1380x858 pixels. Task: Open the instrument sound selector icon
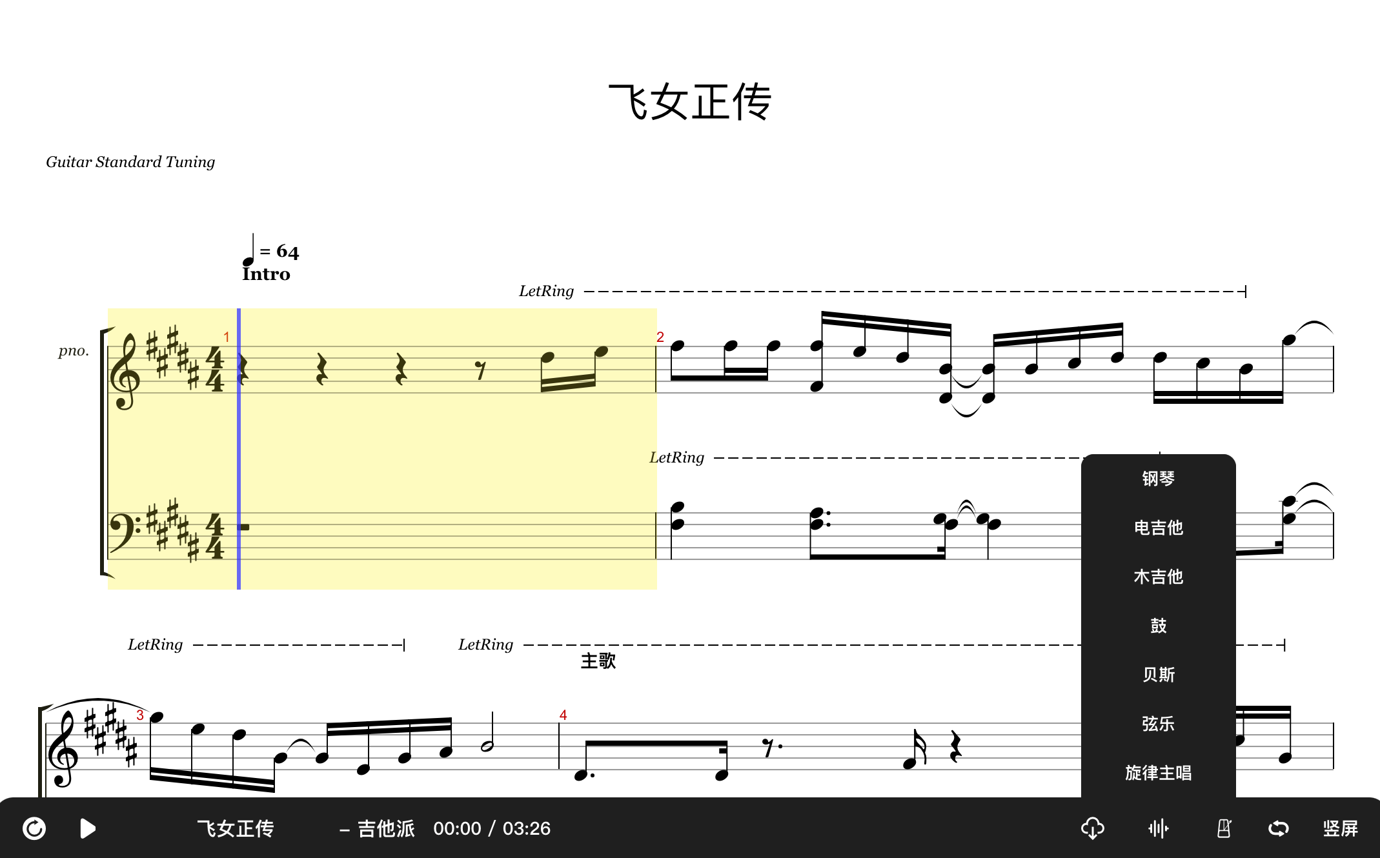[1159, 828]
